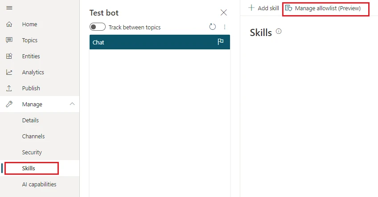Screen dimensions: 378x197
Task: Reset the test bot conversation
Action: (212, 27)
